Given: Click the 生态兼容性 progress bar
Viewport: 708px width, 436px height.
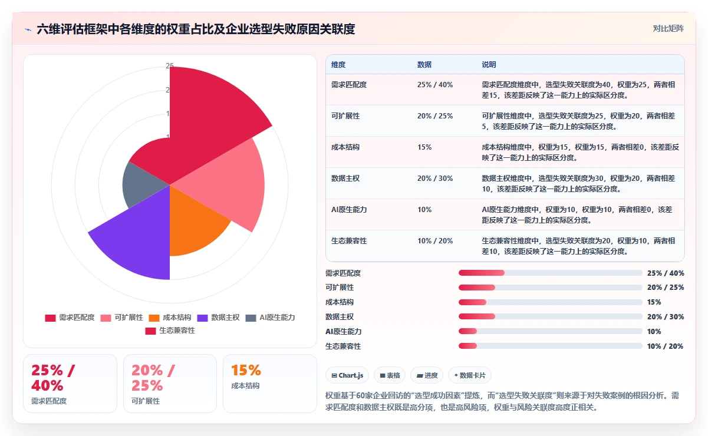Looking at the screenshot, I should point(551,346).
